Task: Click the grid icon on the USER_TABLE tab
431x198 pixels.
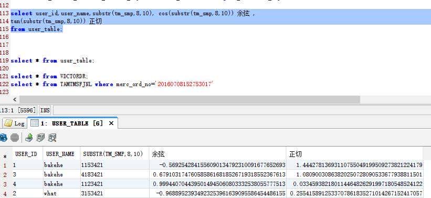Action: (x=34, y=123)
